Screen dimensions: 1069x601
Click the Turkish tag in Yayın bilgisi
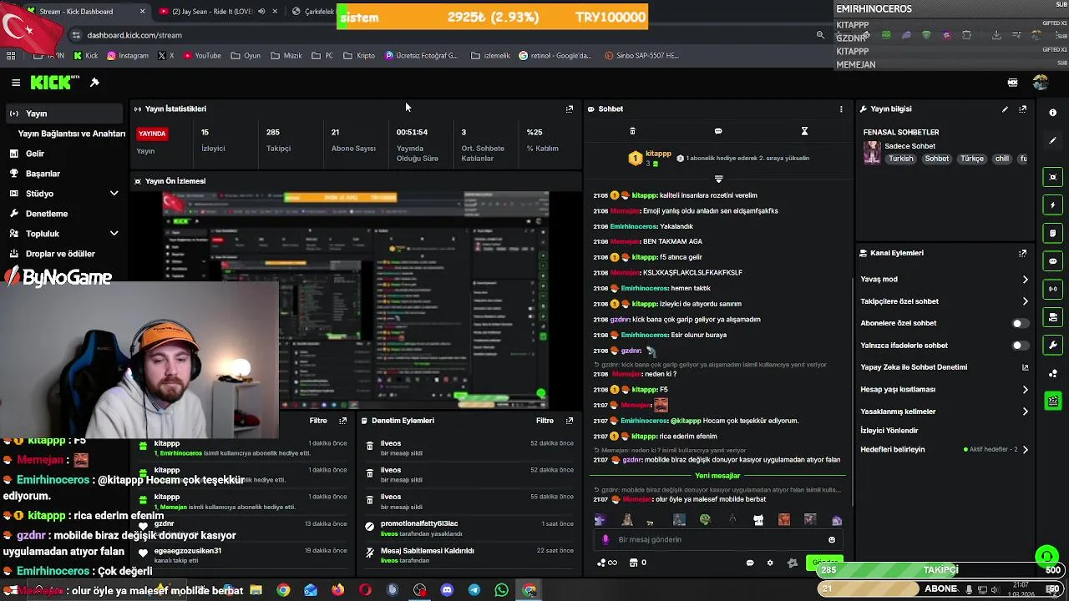tap(900, 159)
